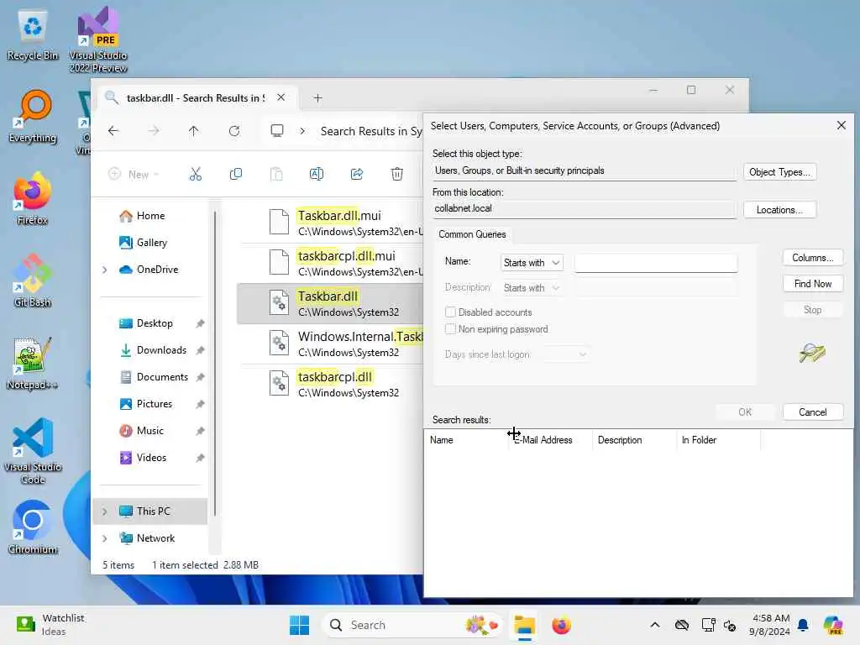Open the Watchlist Ideas widget
860x645 pixels.
click(51, 625)
